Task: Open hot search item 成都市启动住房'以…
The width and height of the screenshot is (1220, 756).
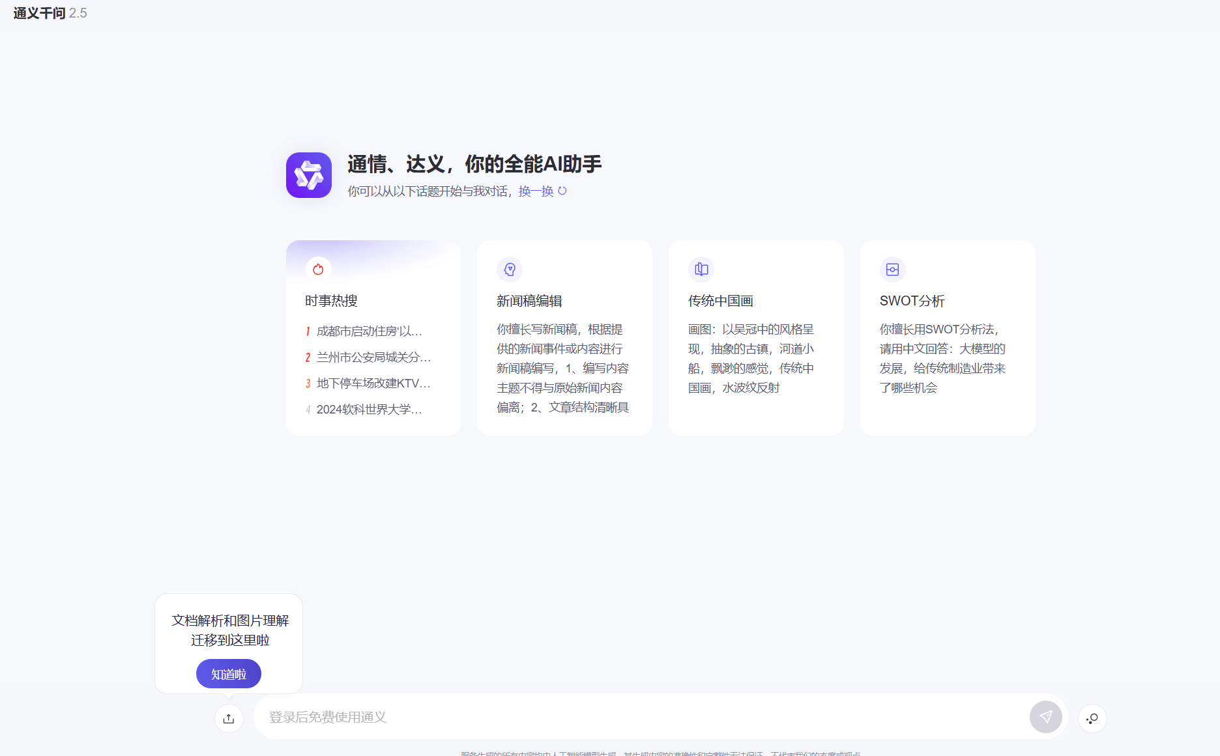Action: click(x=370, y=331)
